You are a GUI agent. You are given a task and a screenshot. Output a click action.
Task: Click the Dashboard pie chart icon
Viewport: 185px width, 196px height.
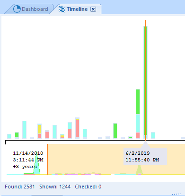17,9
